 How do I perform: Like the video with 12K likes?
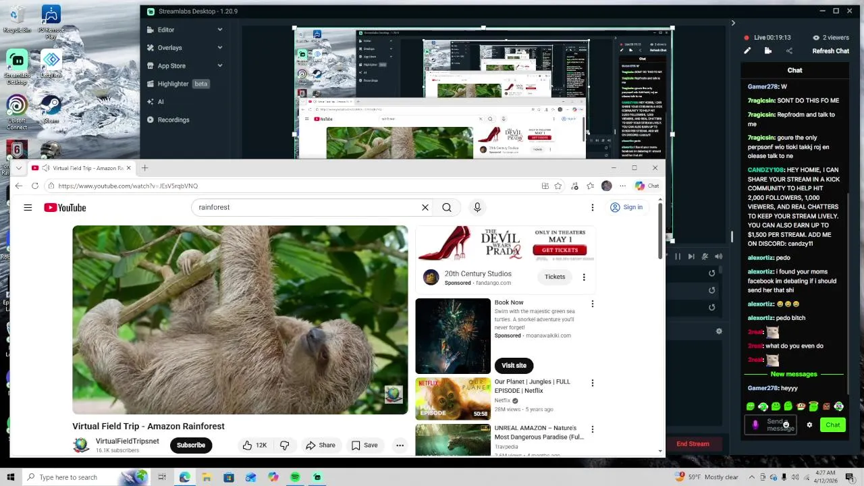(255, 445)
